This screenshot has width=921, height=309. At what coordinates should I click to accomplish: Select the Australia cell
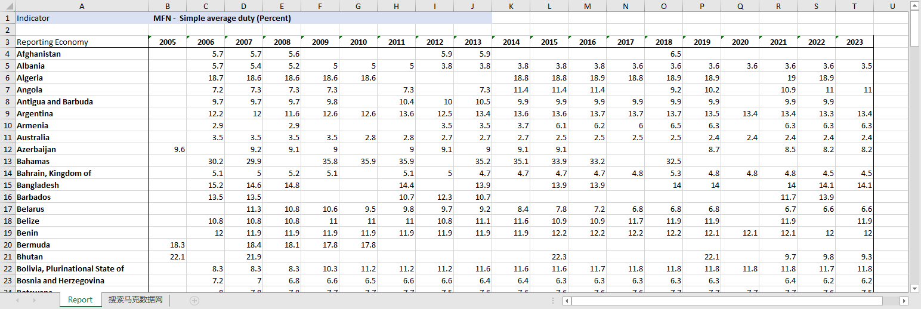pyautogui.click(x=81, y=137)
